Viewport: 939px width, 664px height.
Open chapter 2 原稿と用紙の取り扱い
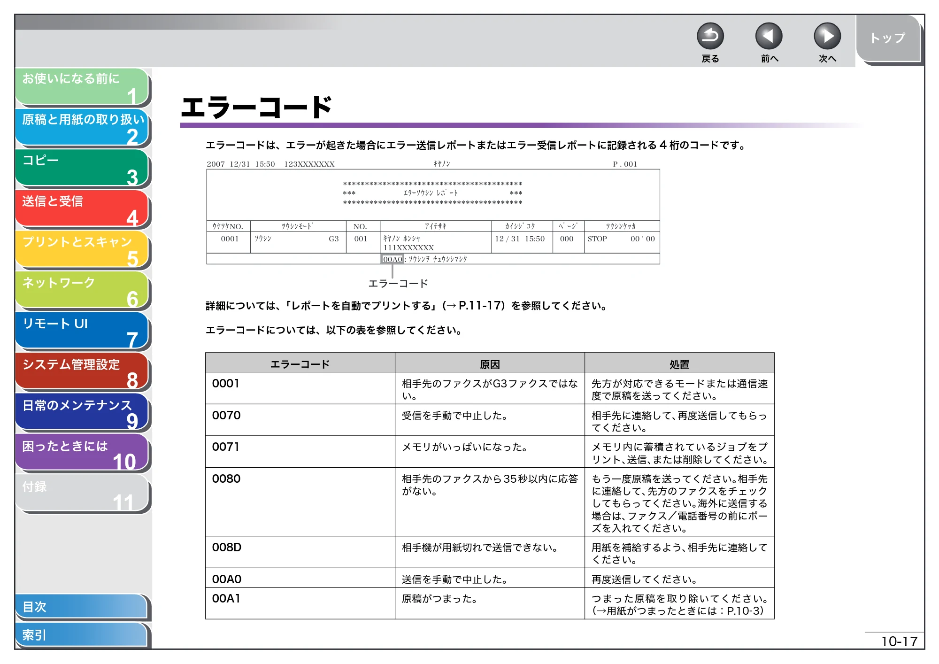(x=82, y=127)
